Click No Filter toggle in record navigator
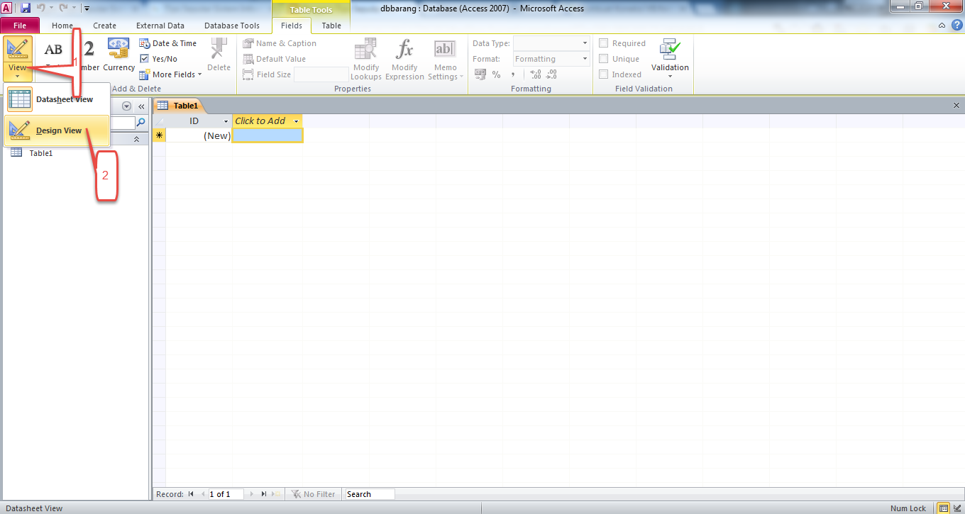Screen dimensions: 965x514 coord(314,494)
